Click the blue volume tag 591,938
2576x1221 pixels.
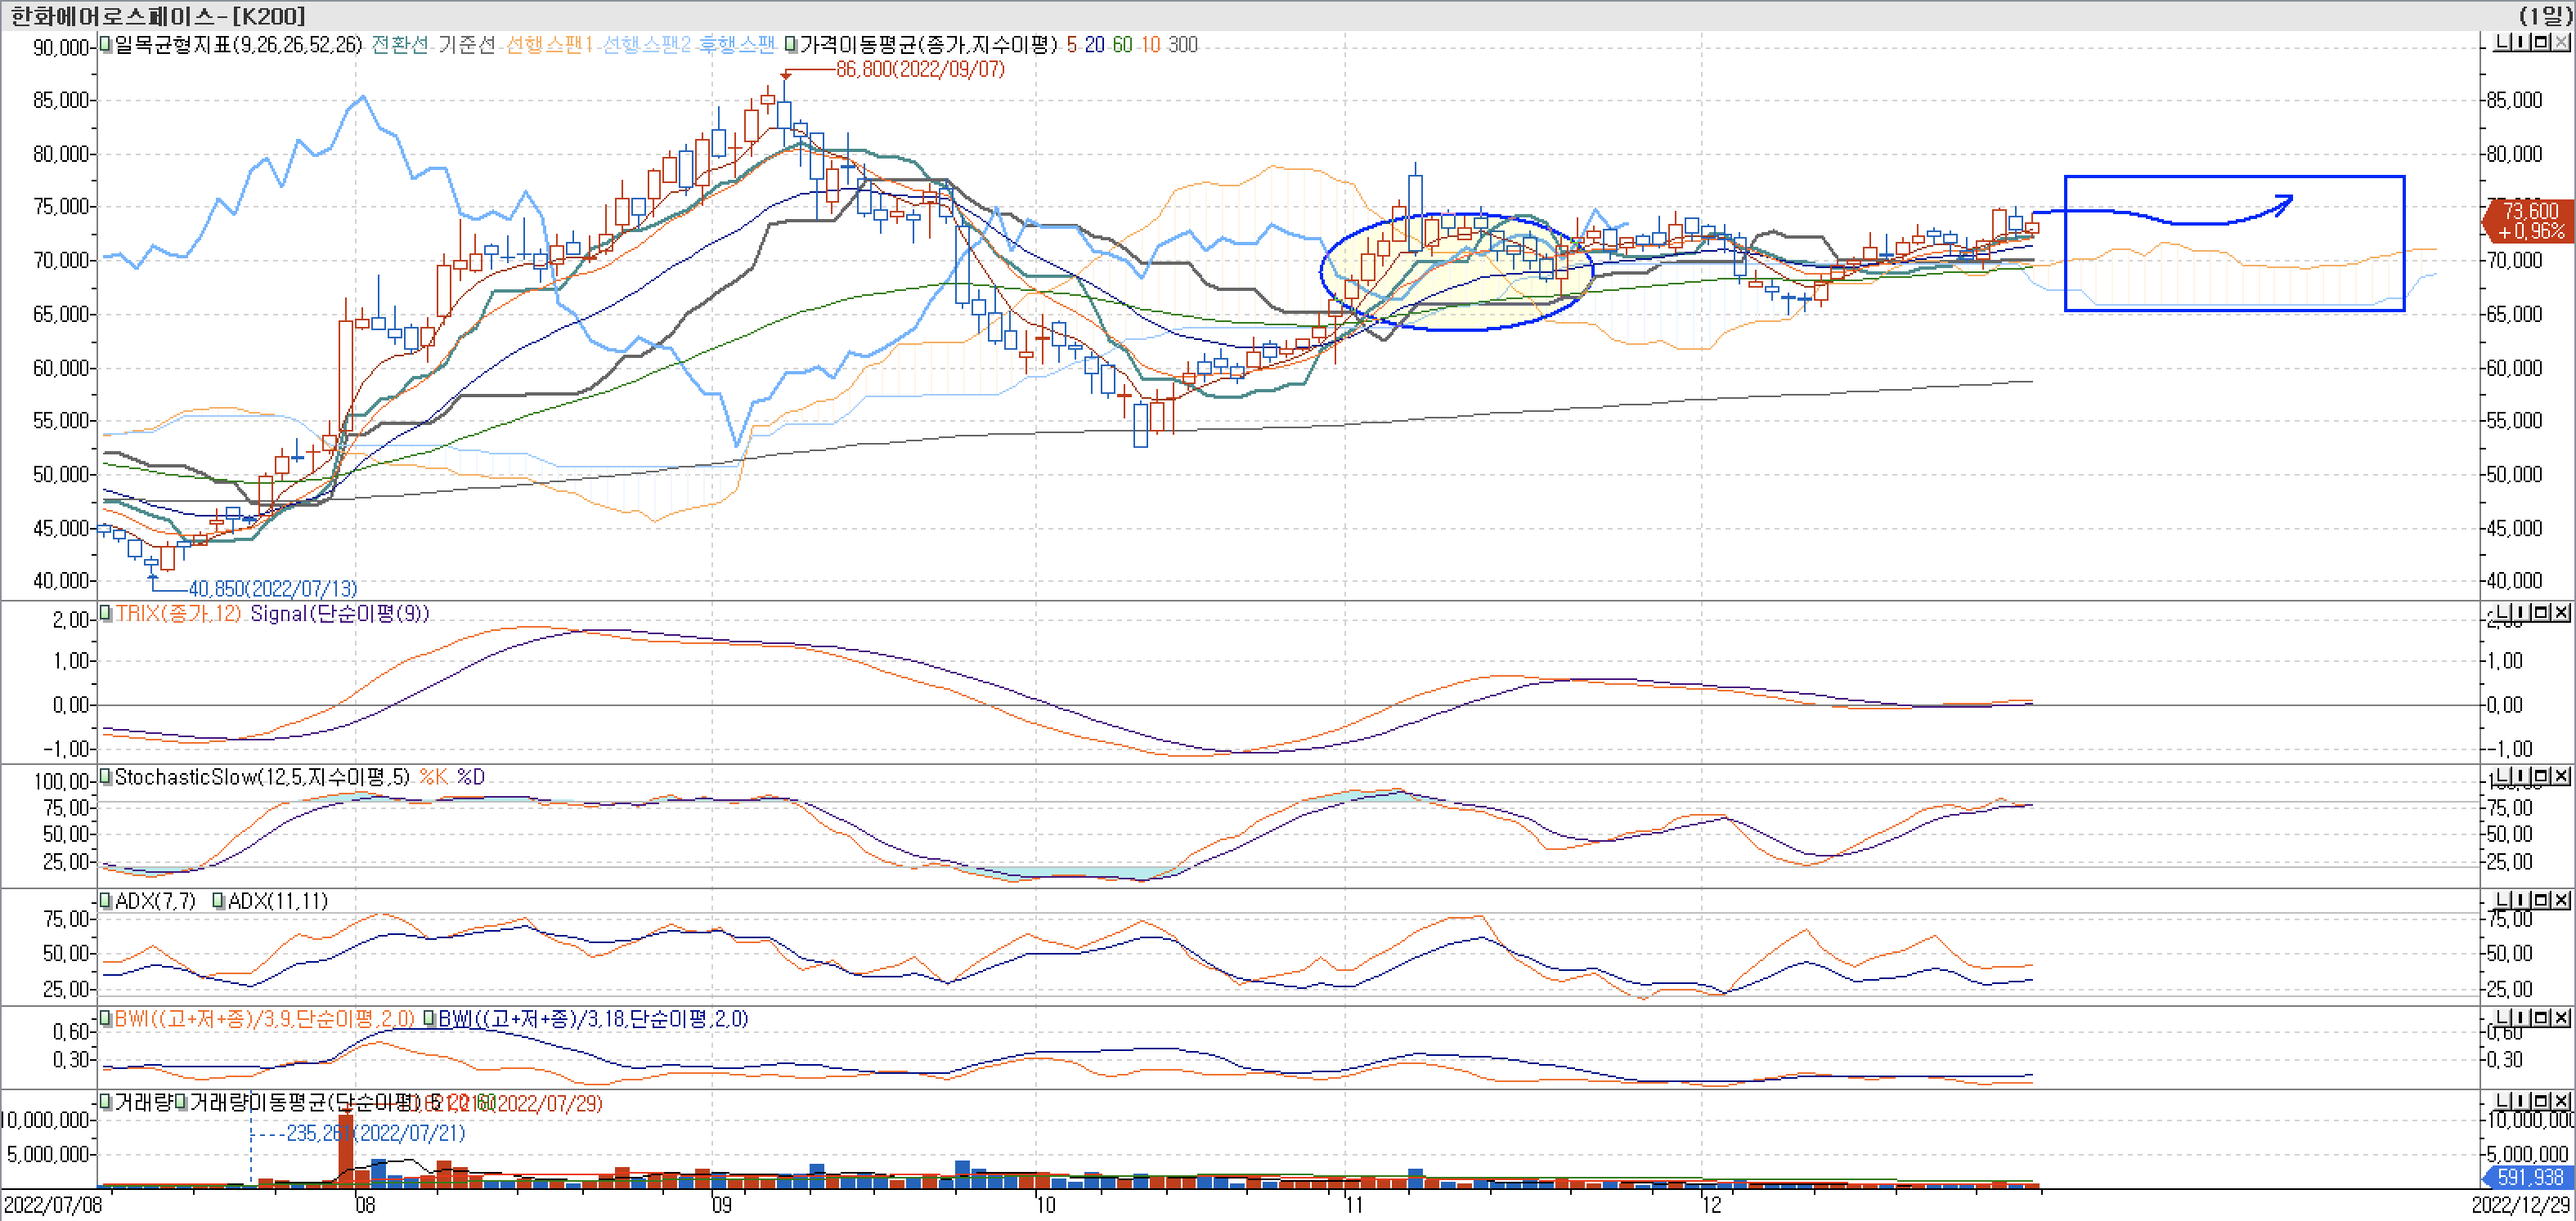(x=2529, y=1177)
